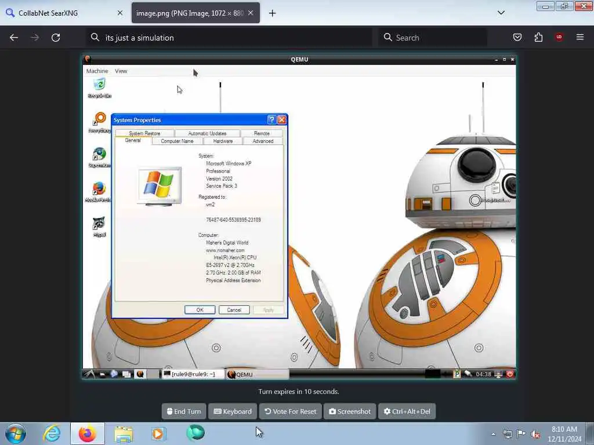Viewport: 594px width, 445px height.
Task: Open the QEMU Machine menu
Action: (97, 71)
